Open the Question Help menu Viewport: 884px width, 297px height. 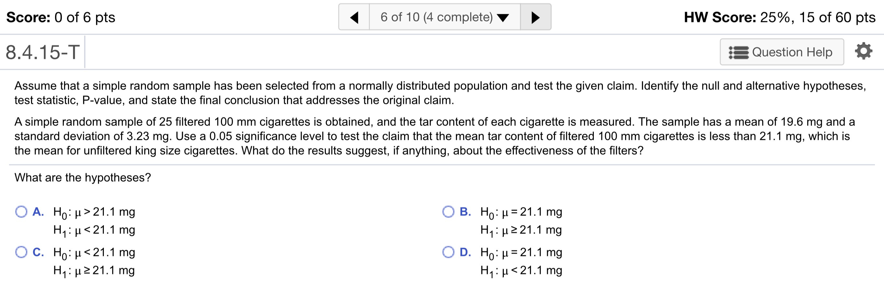(x=782, y=52)
